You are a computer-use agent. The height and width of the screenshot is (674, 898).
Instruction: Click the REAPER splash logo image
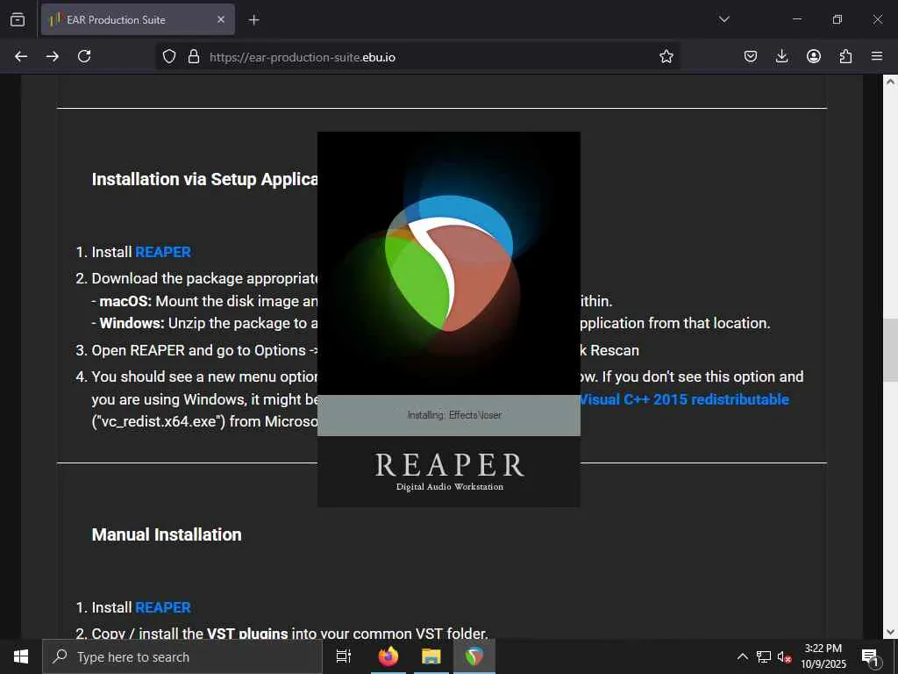pos(449,263)
